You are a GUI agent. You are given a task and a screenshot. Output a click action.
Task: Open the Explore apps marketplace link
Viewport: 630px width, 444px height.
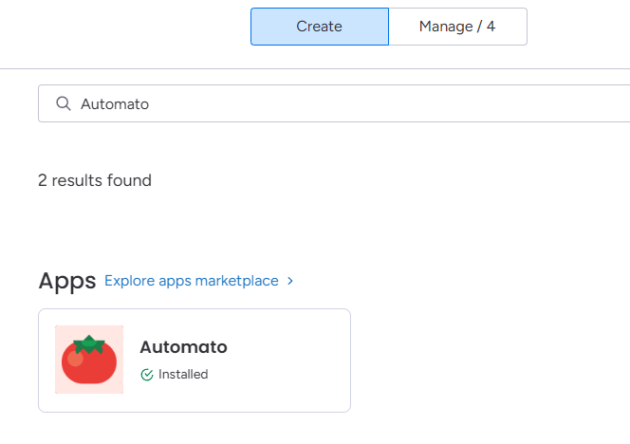[x=192, y=281]
